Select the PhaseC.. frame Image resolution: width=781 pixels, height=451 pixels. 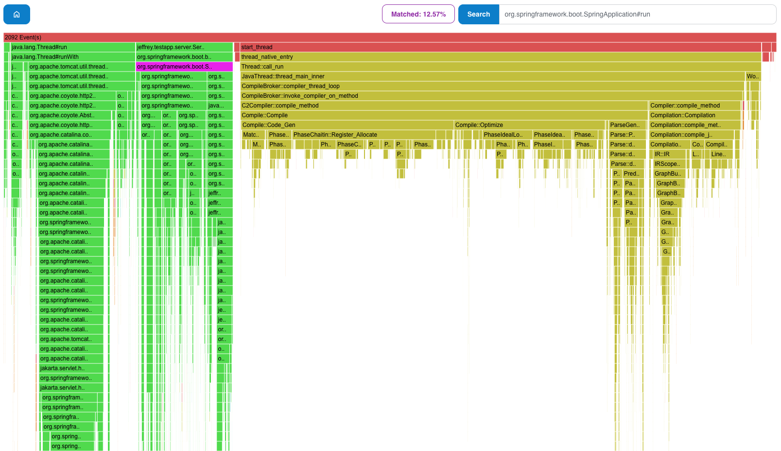350,144
